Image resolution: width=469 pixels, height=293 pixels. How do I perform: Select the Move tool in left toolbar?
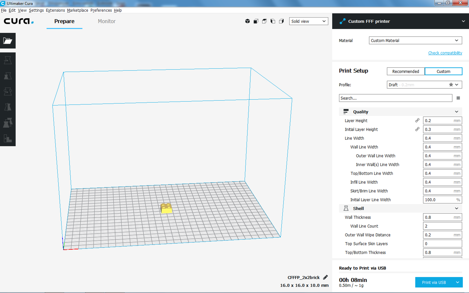[8, 60]
